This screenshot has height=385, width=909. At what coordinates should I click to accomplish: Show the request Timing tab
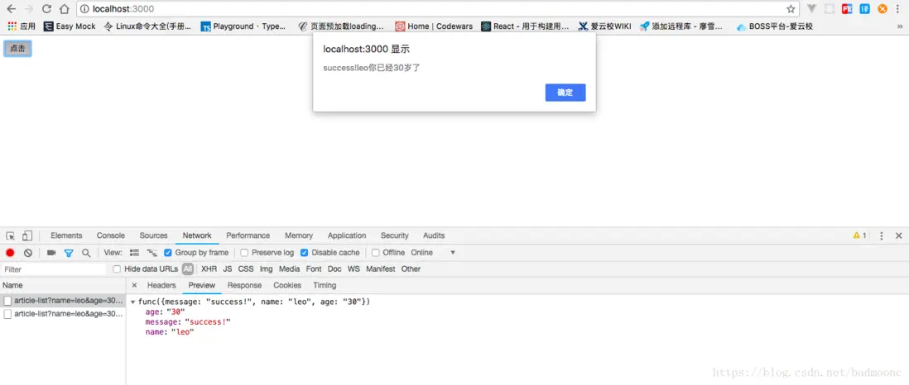(x=325, y=285)
